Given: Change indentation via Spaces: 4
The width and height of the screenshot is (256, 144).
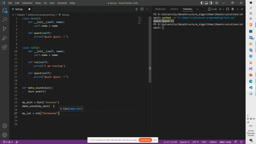Looking at the screenshot, I should pos(184,142).
